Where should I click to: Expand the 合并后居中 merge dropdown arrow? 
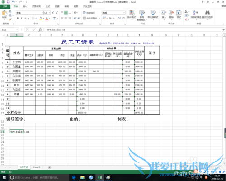tap(99, 18)
